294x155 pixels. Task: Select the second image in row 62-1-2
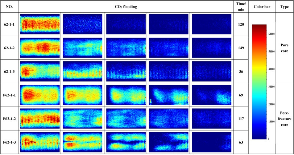click(83, 47)
